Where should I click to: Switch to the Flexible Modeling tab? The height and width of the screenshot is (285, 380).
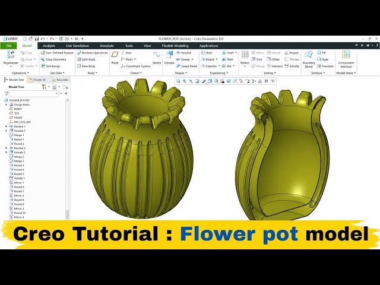[175, 46]
